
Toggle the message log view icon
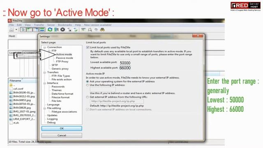click(x=23, y=30)
